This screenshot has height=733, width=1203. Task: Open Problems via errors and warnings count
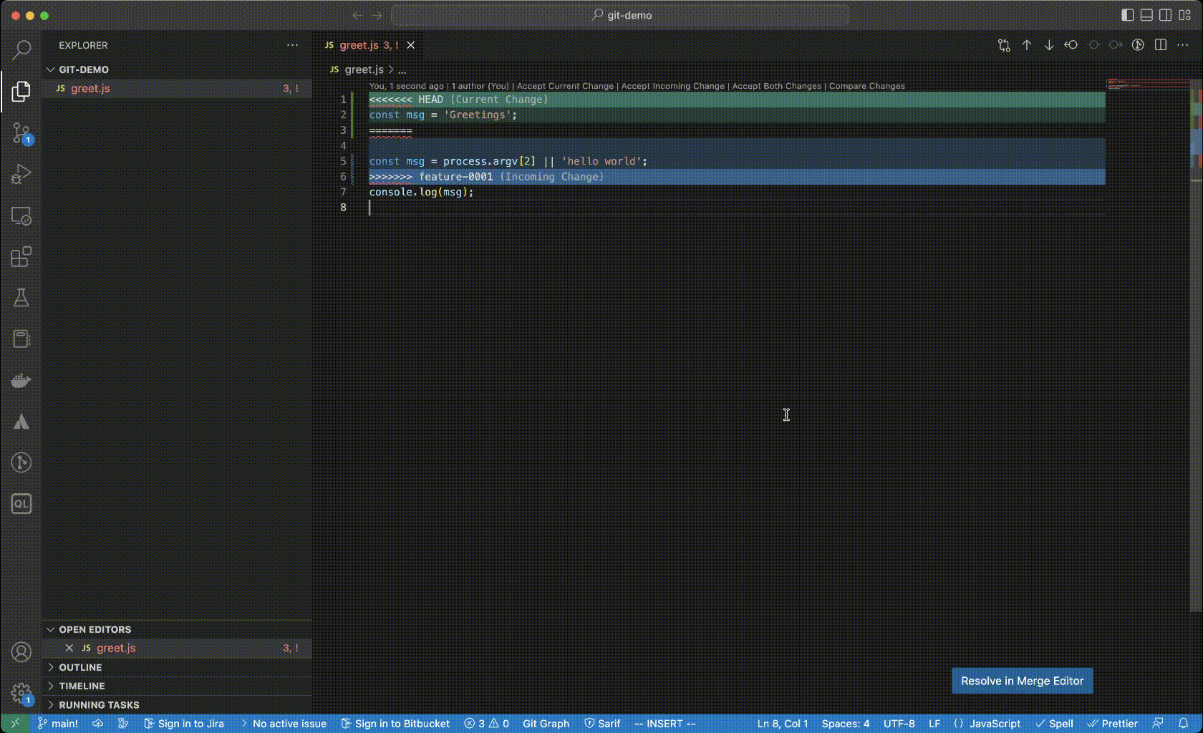pyautogui.click(x=486, y=724)
